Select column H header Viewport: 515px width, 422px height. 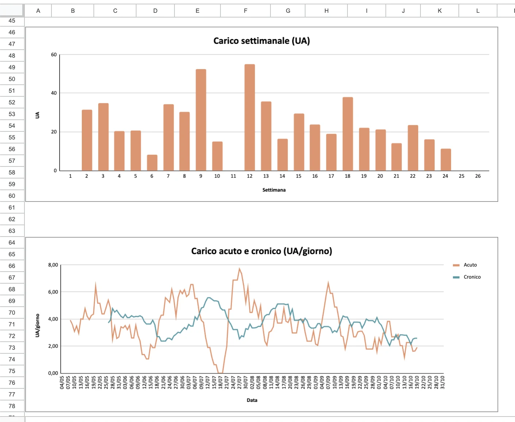(326, 11)
